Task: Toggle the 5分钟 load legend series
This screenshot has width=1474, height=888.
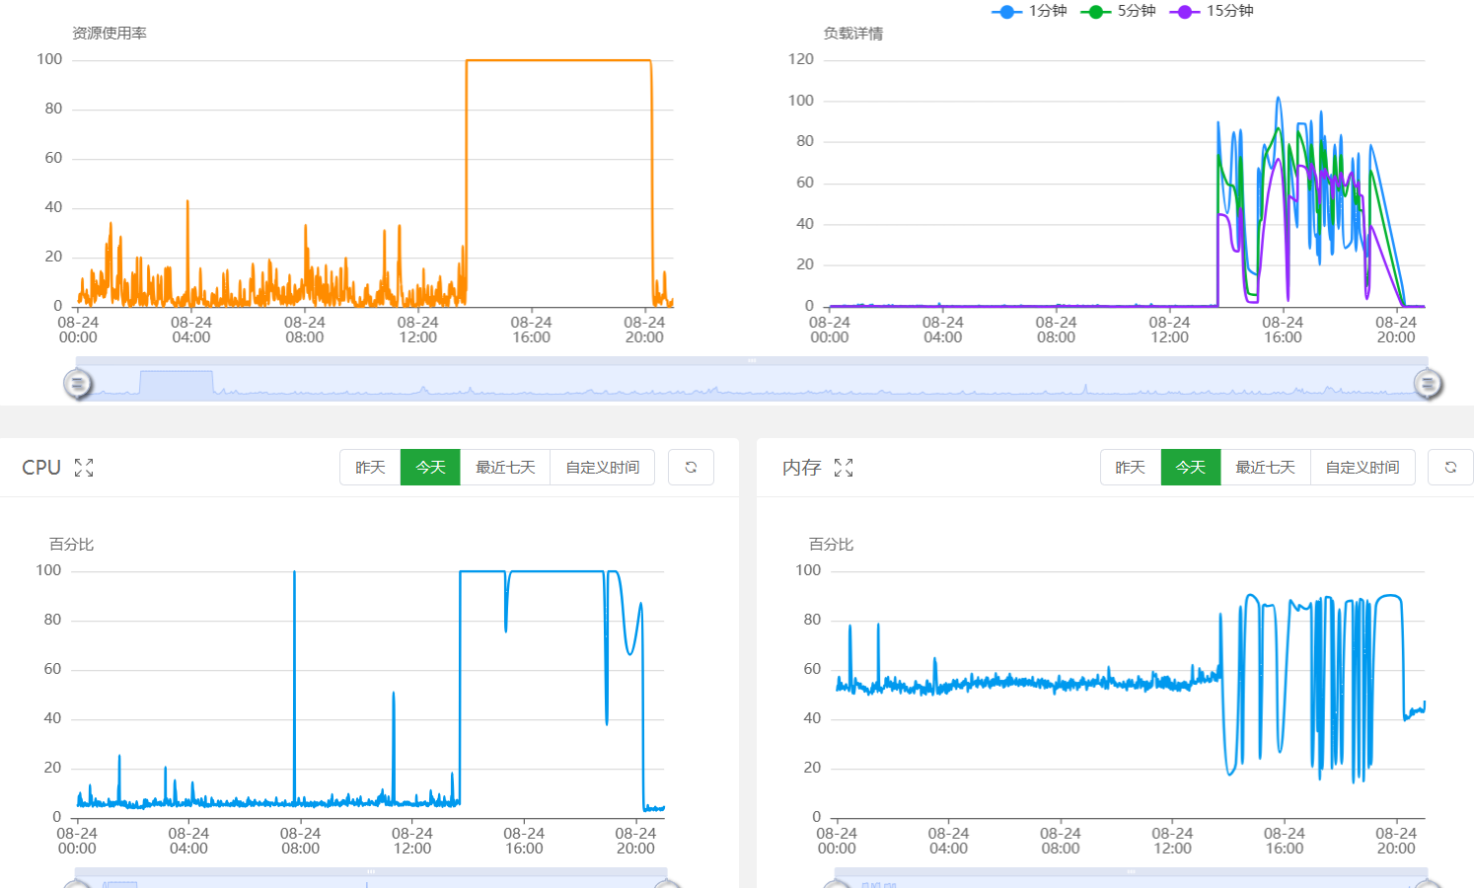Action: [x=1118, y=11]
